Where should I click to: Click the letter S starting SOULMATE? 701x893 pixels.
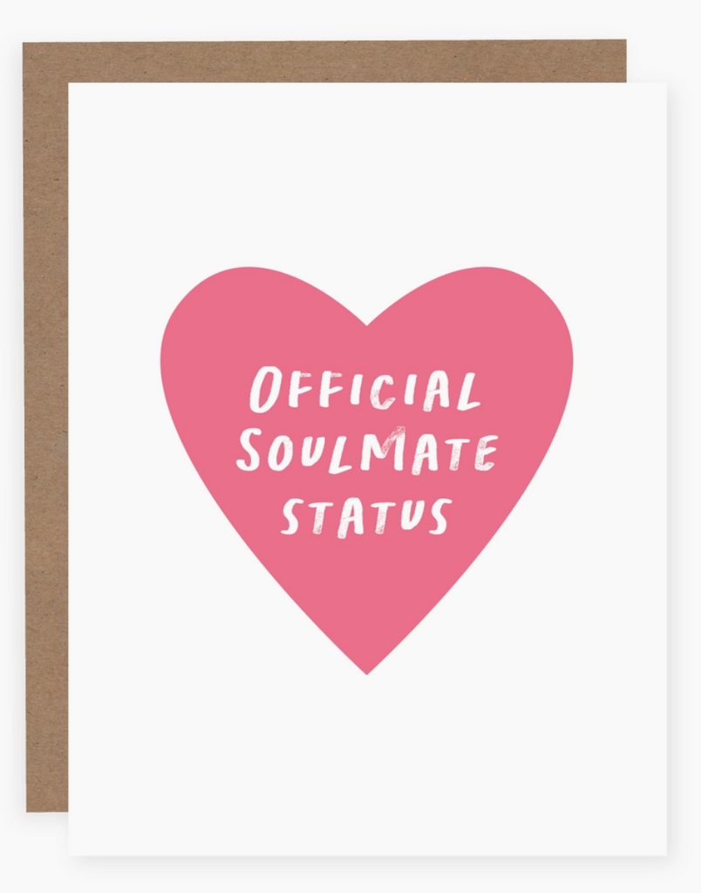[250, 451]
